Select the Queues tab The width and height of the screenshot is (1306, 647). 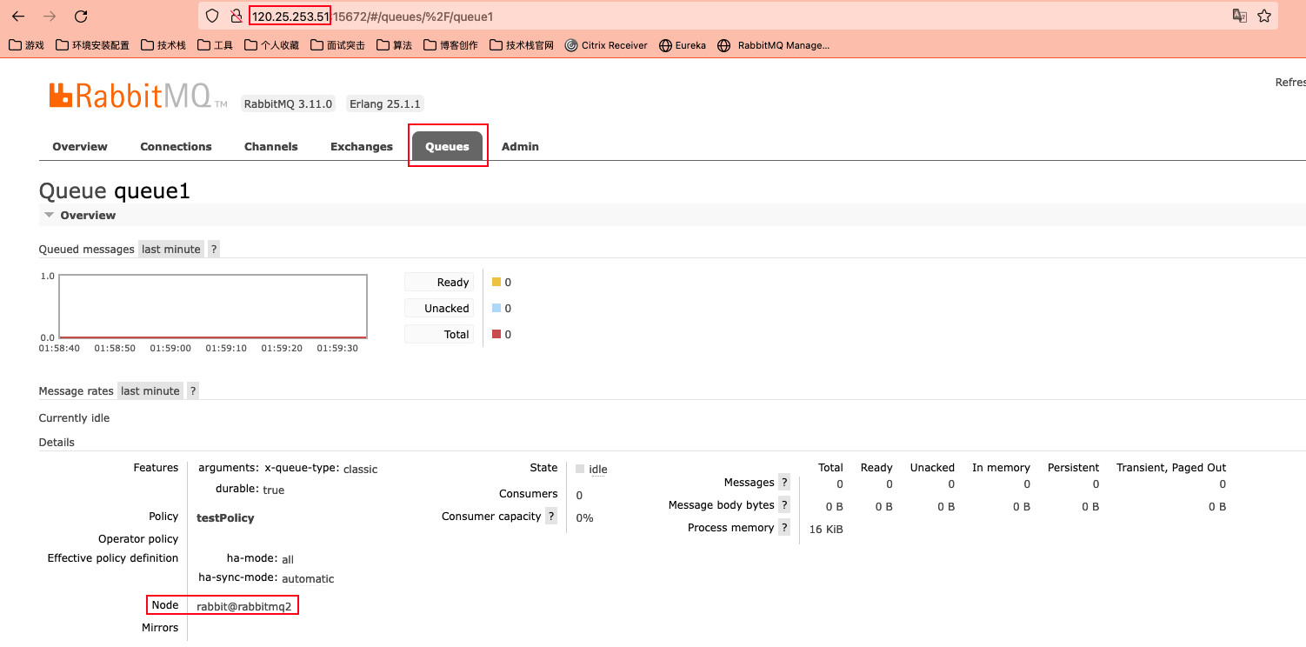[447, 146]
